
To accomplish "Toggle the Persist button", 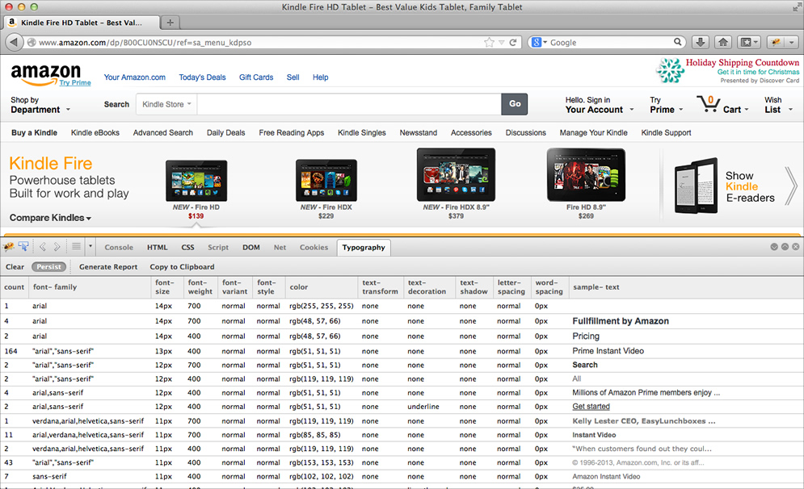I will [x=48, y=267].
